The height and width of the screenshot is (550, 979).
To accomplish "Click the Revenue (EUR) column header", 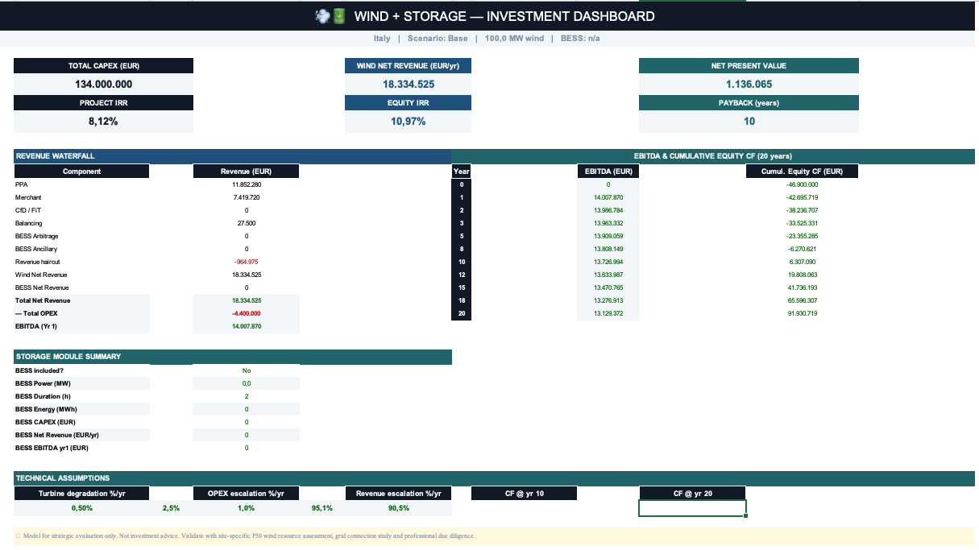I will (x=247, y=172).
